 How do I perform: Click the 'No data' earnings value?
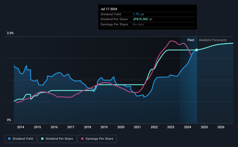tap(138, 24)
